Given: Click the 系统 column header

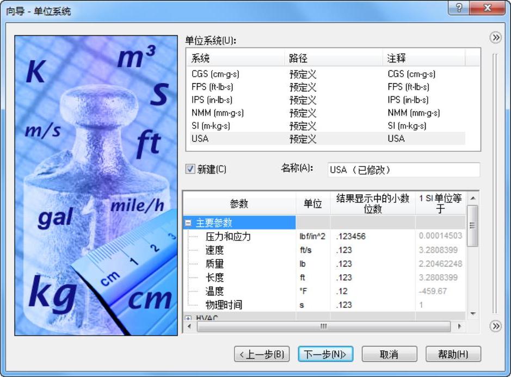Looking at the screenshot, I should point(236,58).
